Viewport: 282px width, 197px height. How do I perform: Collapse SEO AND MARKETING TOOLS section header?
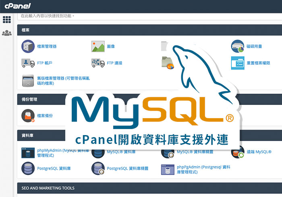[x=149, y=188]
